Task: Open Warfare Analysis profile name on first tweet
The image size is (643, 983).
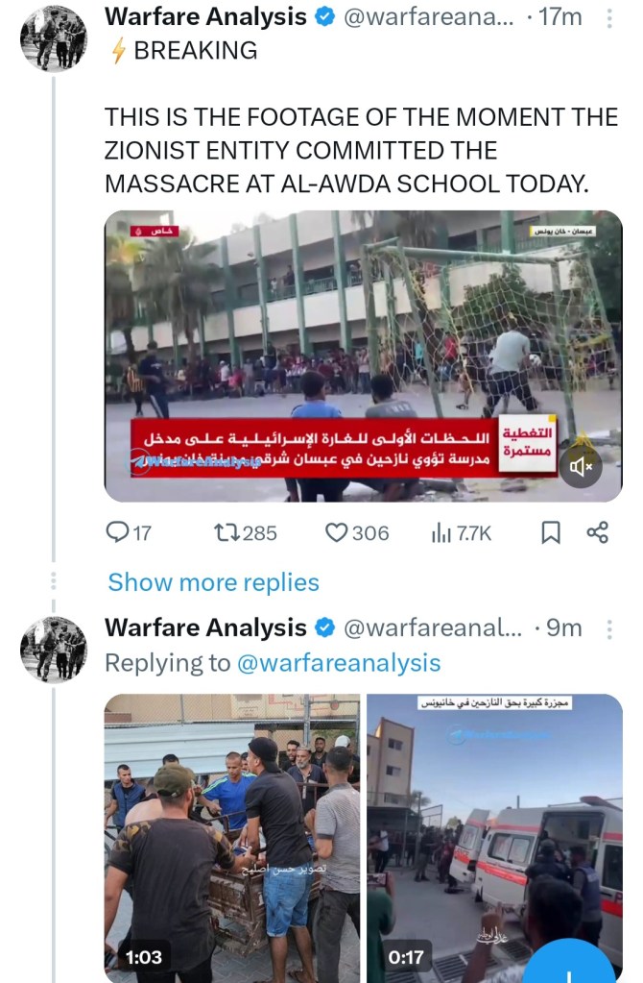Action: click(205, 17)
